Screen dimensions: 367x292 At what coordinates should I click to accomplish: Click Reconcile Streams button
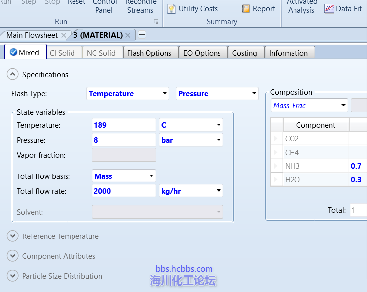point(141,6)
